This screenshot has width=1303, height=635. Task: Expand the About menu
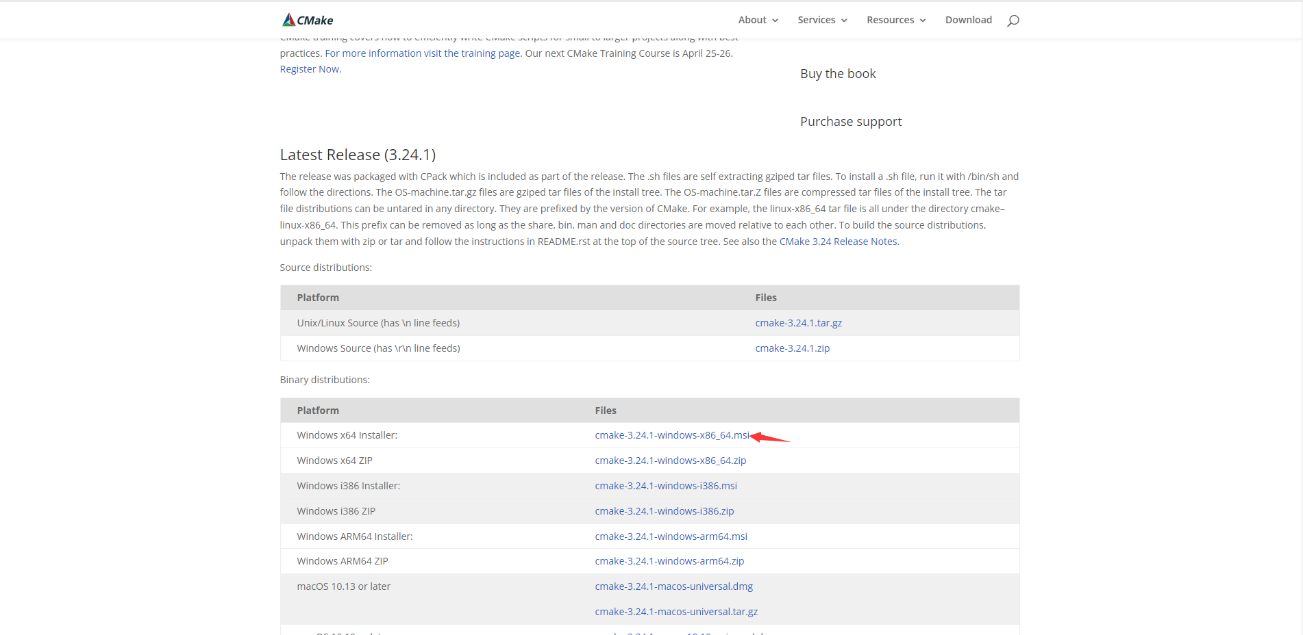pos(758,20)
